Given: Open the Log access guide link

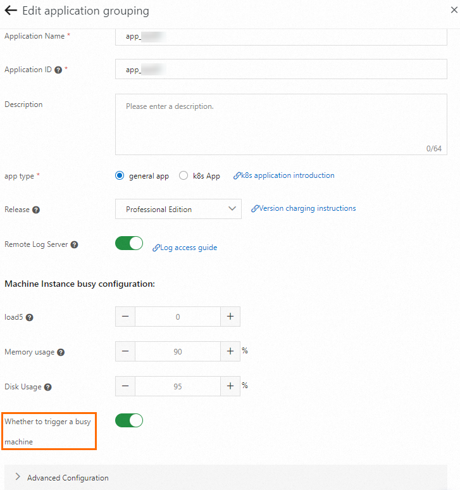Looking at the screenshot, I should [185, 248].
